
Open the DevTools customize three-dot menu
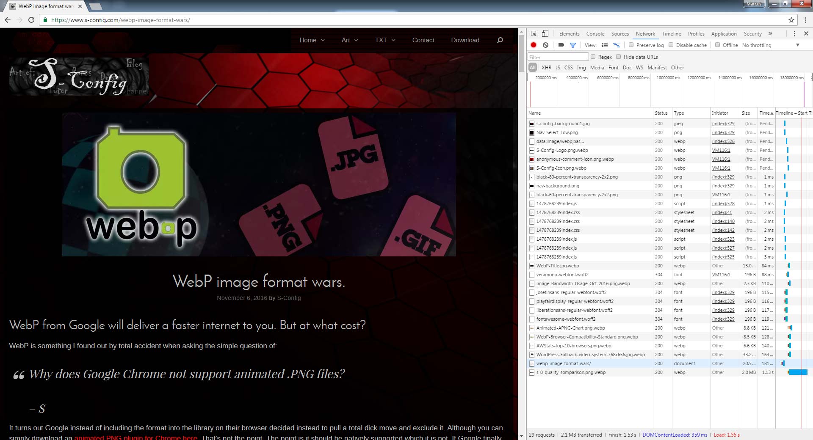tap(794, 34)
